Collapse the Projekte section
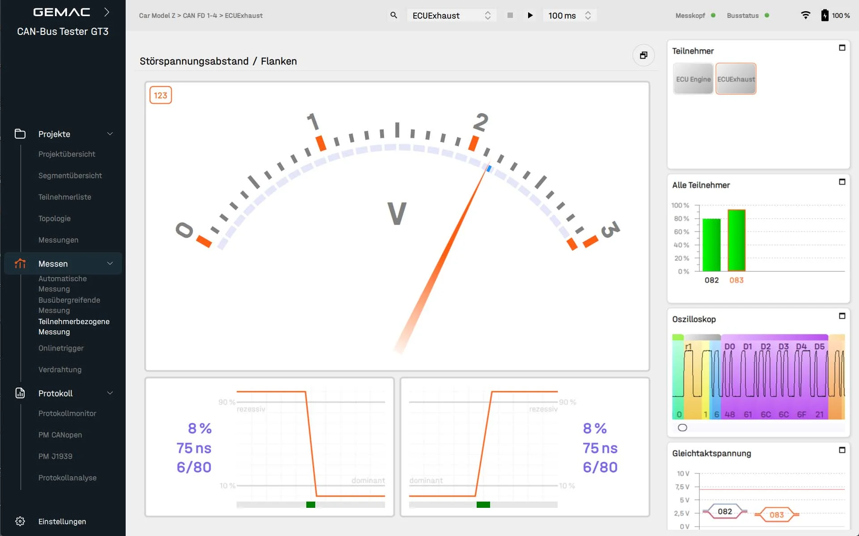This screenshot has height=536, width=859. pyautogui.click(x=110, y=134)
